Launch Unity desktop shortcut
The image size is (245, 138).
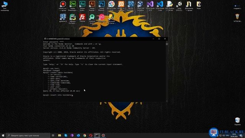179,6
